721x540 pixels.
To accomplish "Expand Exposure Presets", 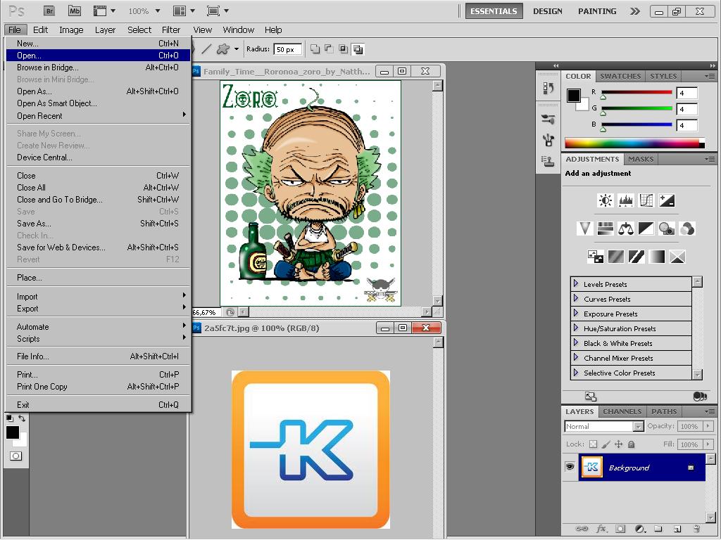I will click(x=576, y=313).
